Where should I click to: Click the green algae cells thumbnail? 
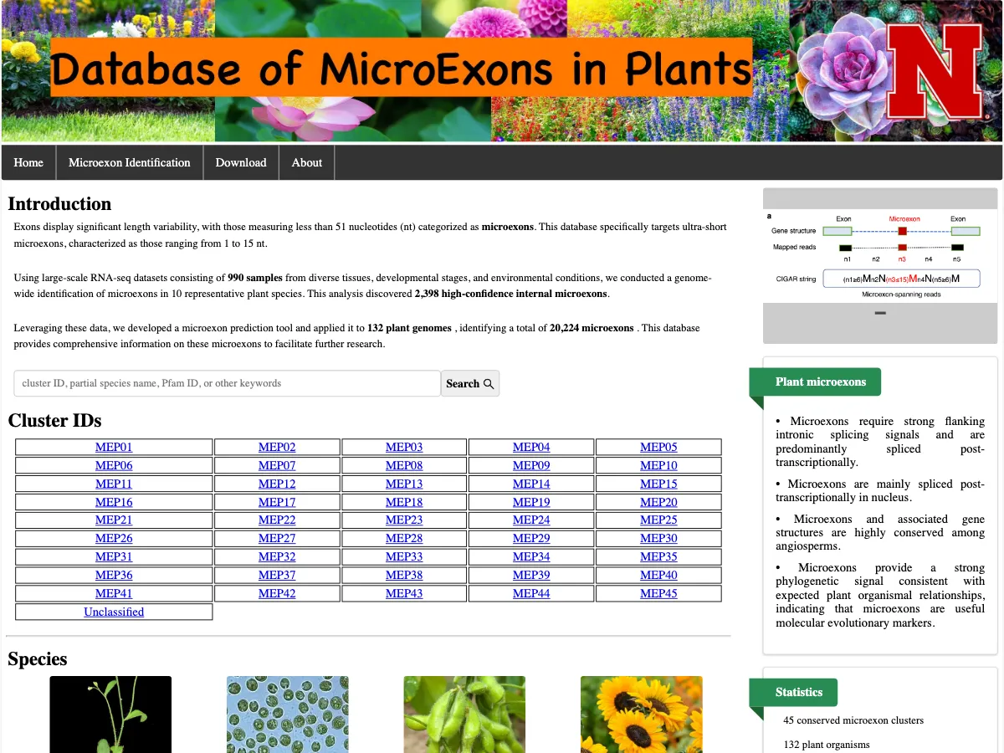(288, 715)
